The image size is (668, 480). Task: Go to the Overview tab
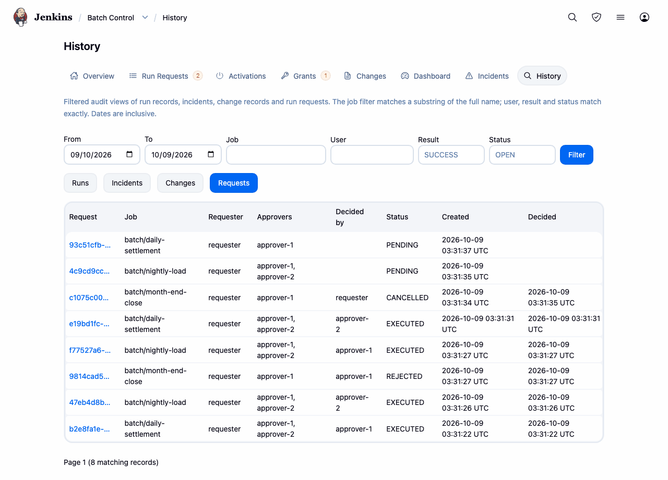tap(92, 76)
